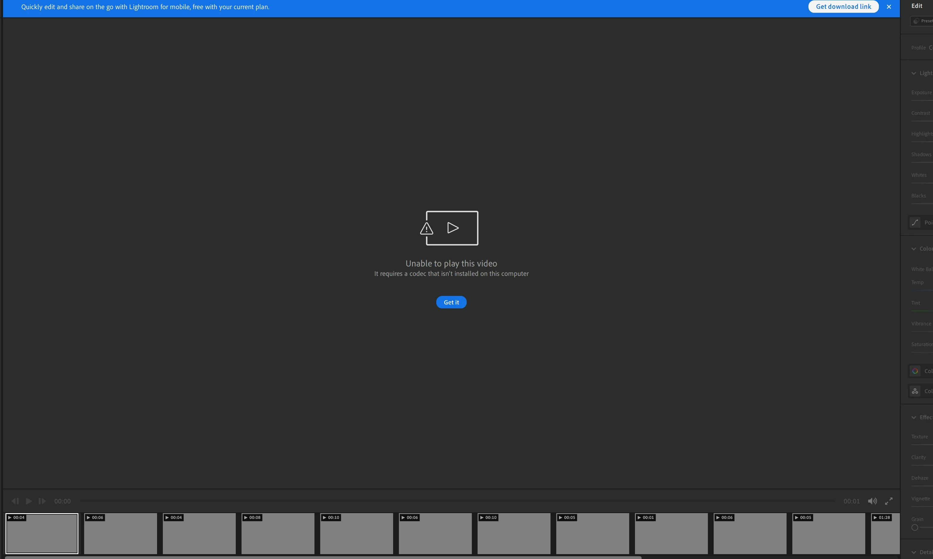Mute the video with the speaker icon
The height and width of the screenshot is (559, 933).
click(872, 501)
